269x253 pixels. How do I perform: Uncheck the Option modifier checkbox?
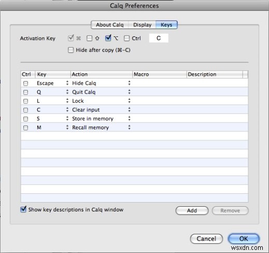(x=108, y=38)
